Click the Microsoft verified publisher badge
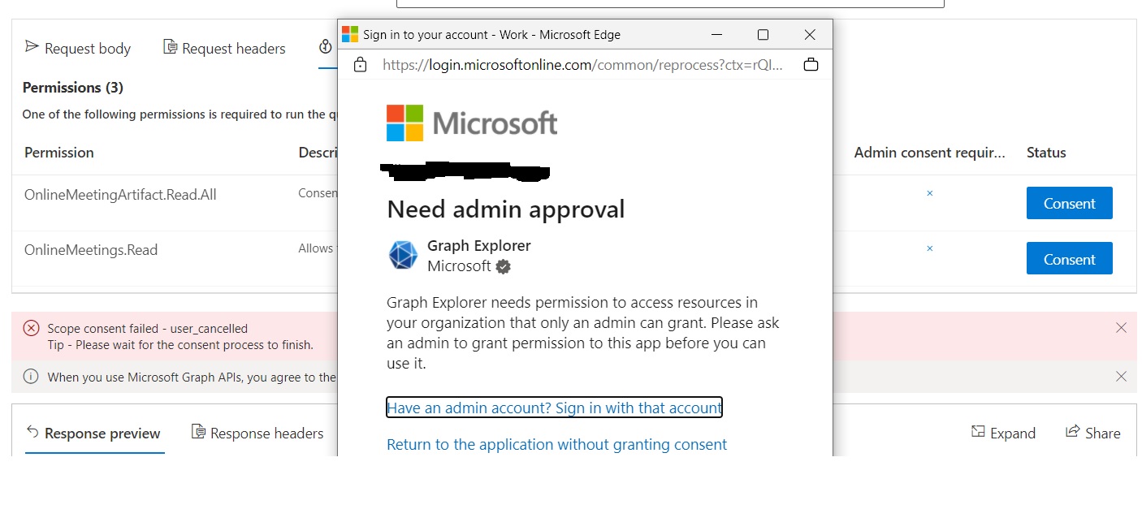The image size is (1142, 522). tap(504, 266)
